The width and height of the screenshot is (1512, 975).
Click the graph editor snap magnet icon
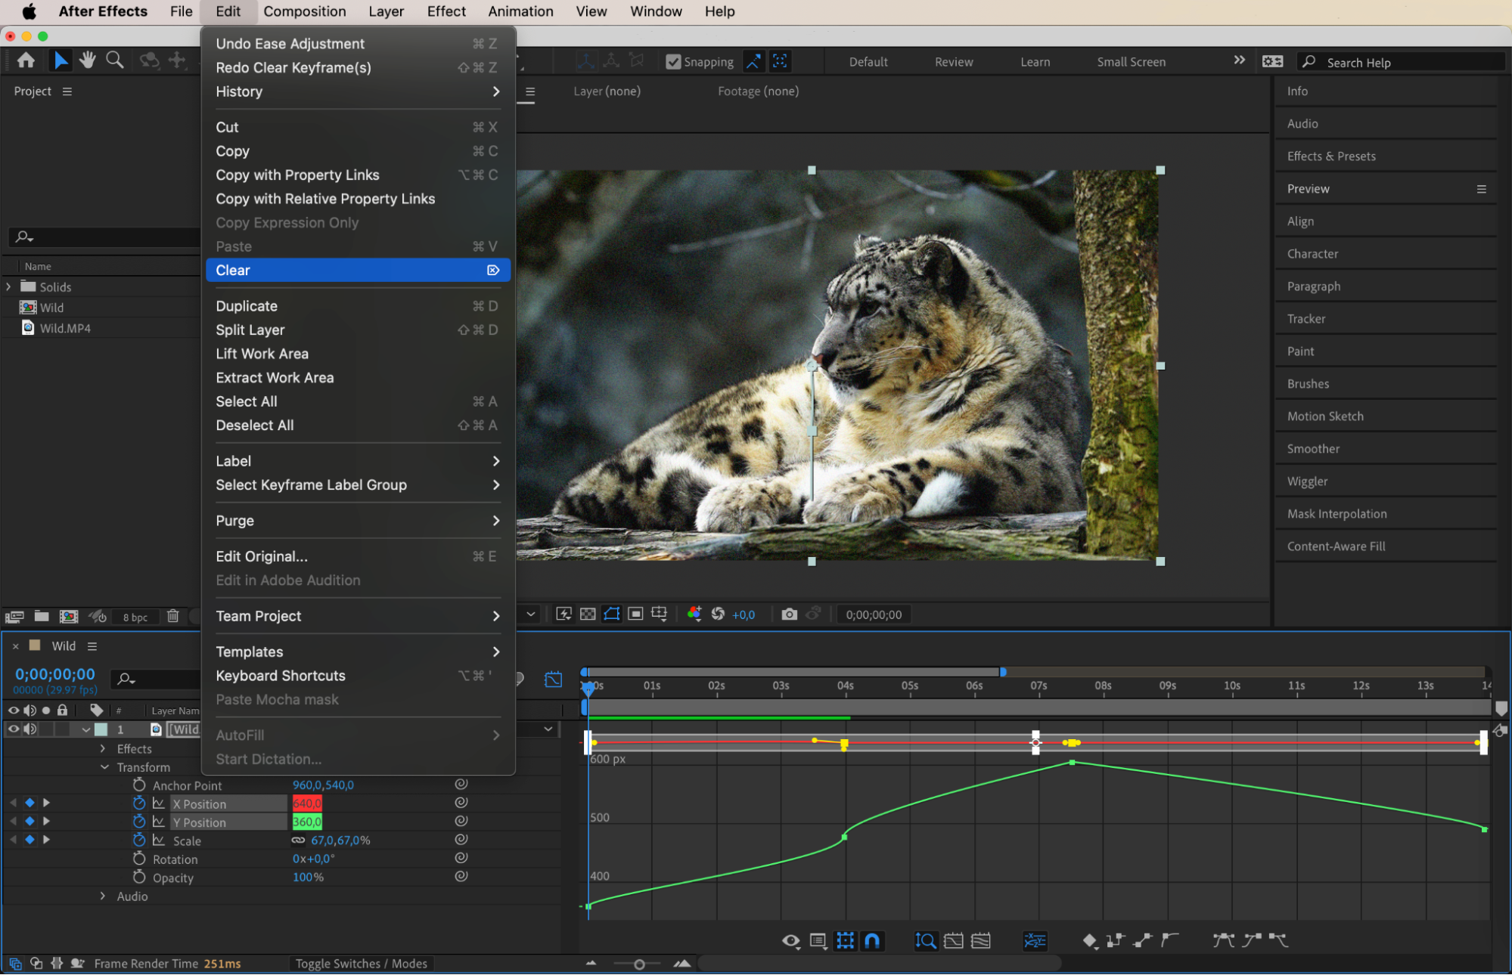(872, 940)
